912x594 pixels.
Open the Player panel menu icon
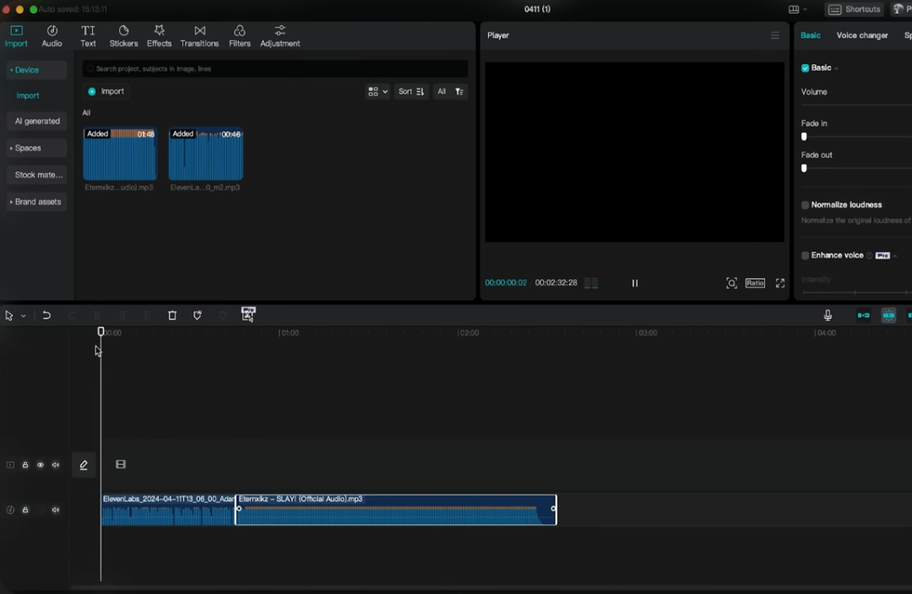[x=775, y=36]
